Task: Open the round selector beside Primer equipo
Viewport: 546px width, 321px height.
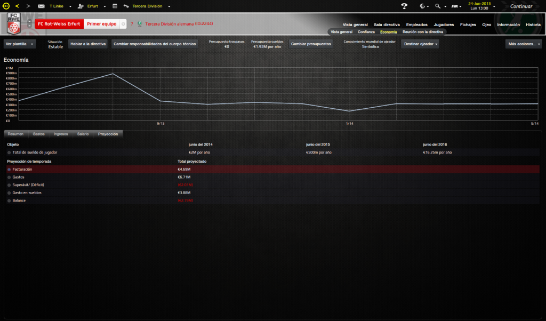Action: point(123,24)
